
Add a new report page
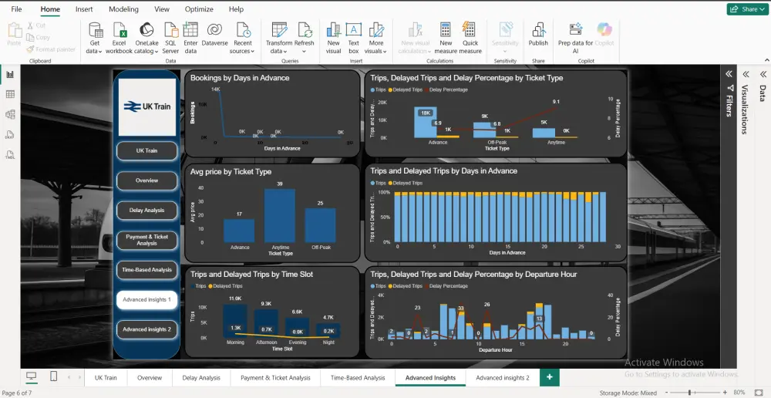click(x=549, y=377)
